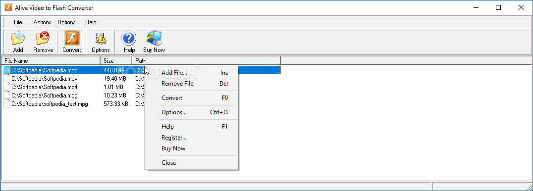Image resolution: width=533 pixels, height=191 pixels.
Task: Choose Buy Now from context menu
Action: pos(191,148)
